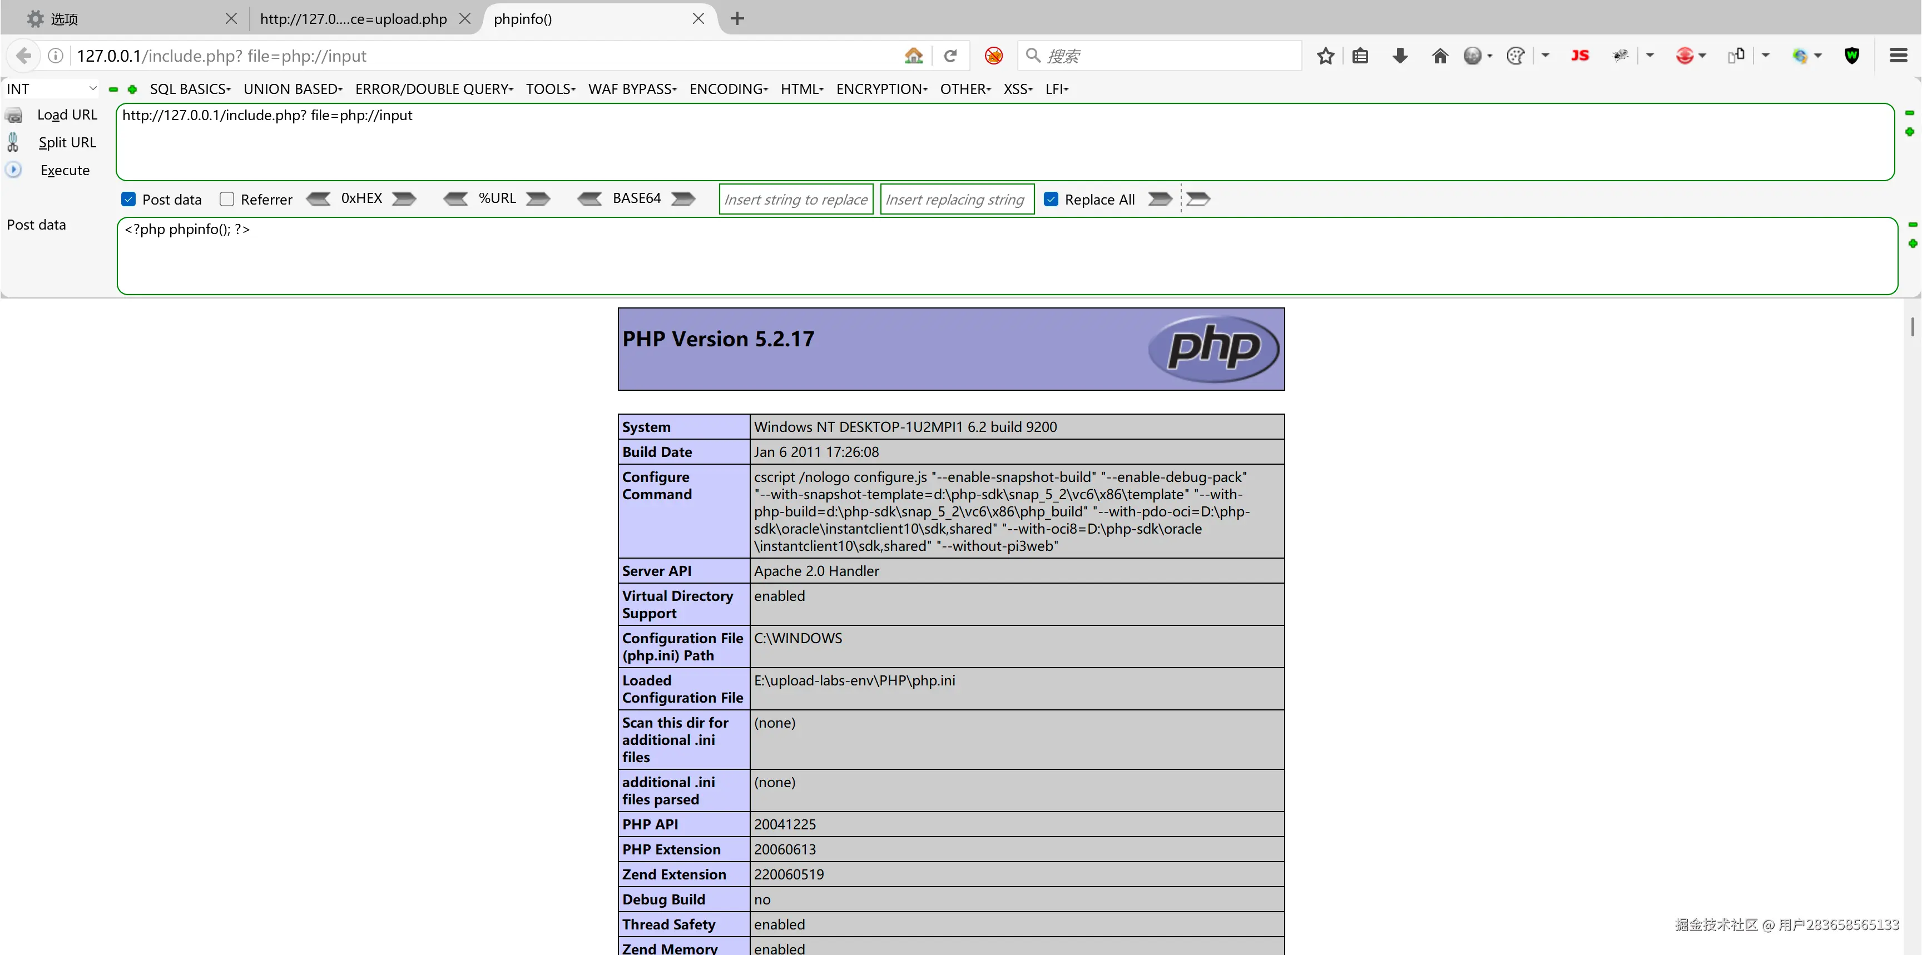Image resolution: width=1922 pixels, height=955 pixels.
Task: Open the LFI menu
Action: click(1057, 89)
